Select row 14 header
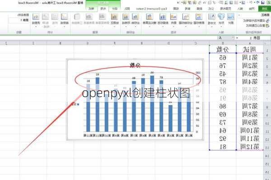Viewport: 271px width, 180px height. pyautogui.click(x=267, y=156)
